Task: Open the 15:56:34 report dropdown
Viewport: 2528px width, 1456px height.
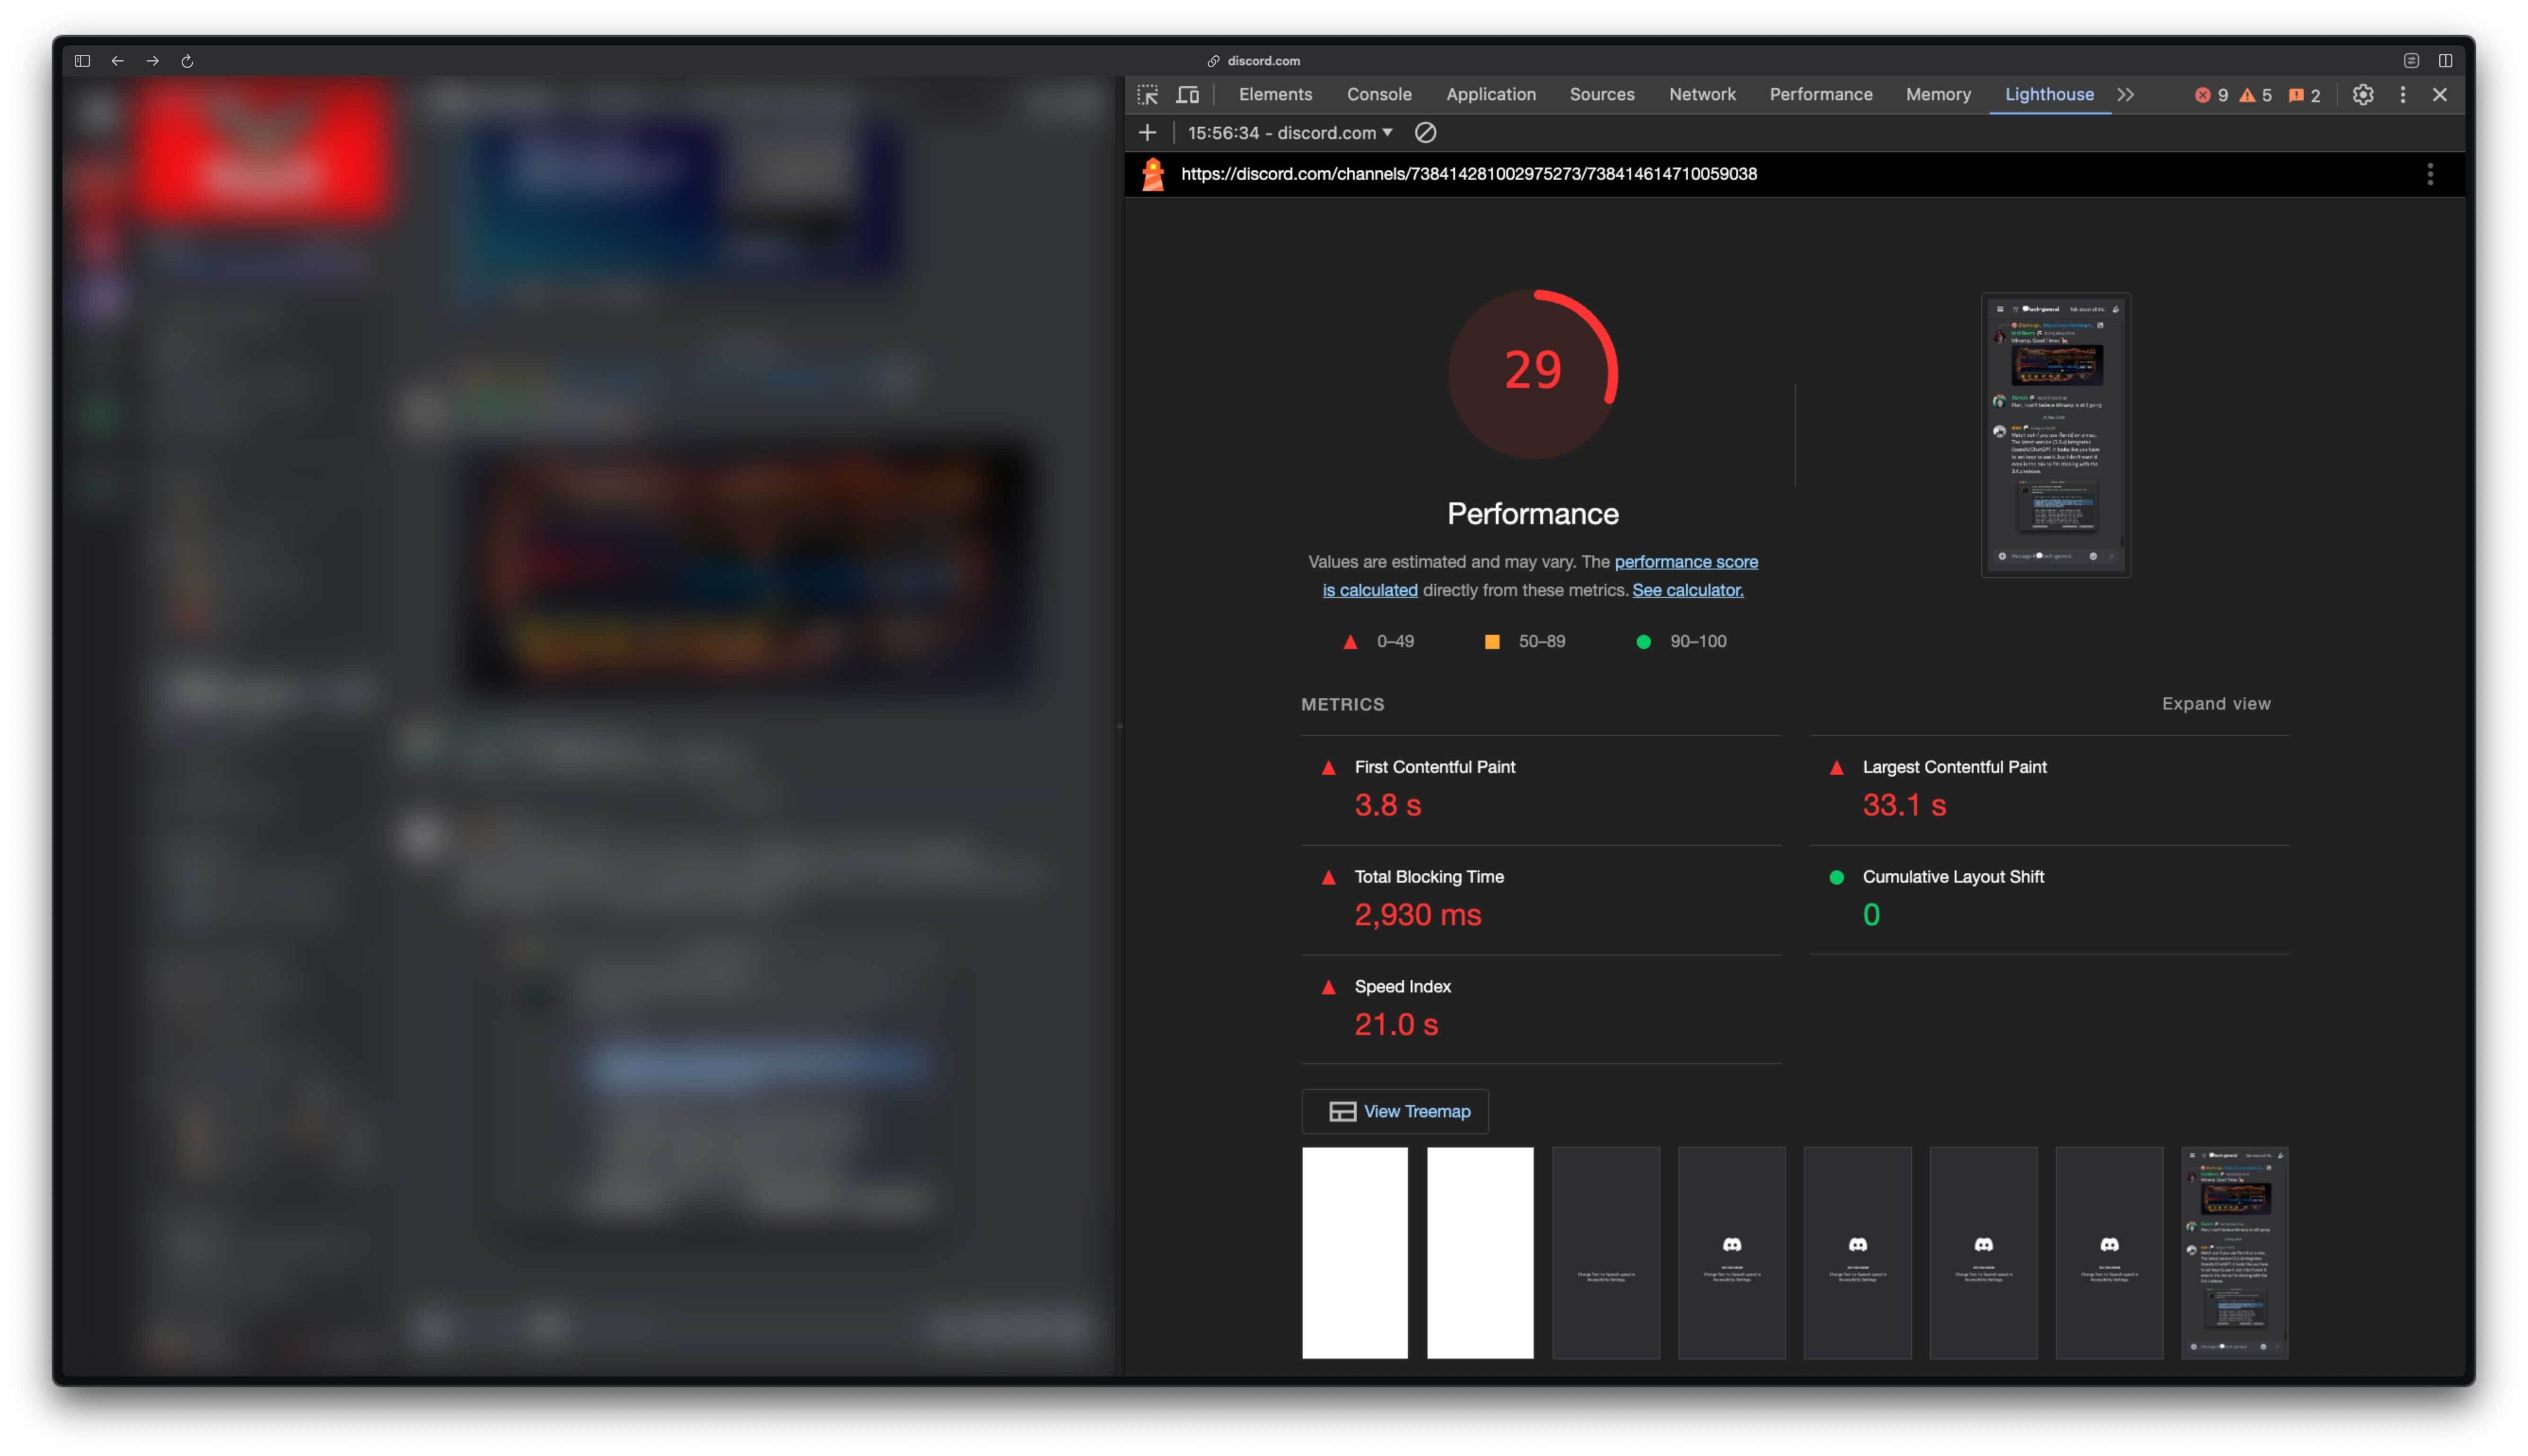Action: (1290, 133)
